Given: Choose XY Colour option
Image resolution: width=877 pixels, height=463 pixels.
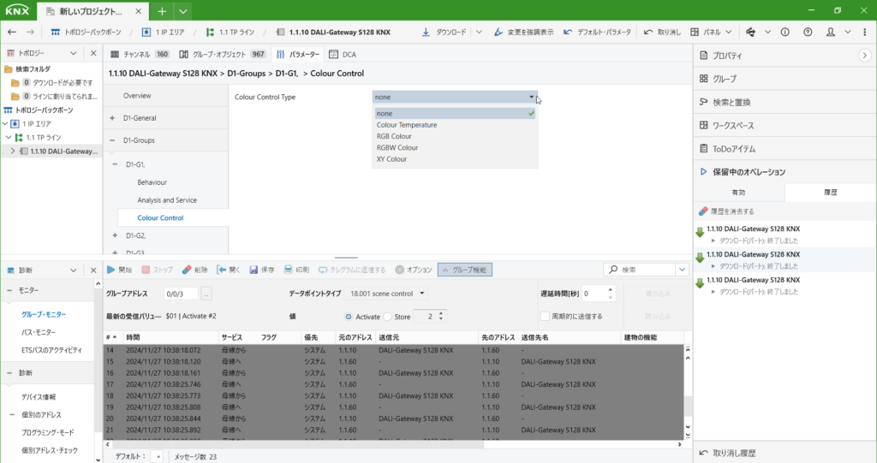Looking at the screenshot, I should [x=455, y=159].
